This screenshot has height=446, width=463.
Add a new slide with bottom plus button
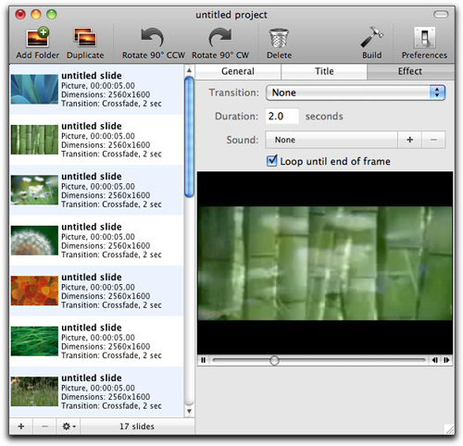coord(21,427)
